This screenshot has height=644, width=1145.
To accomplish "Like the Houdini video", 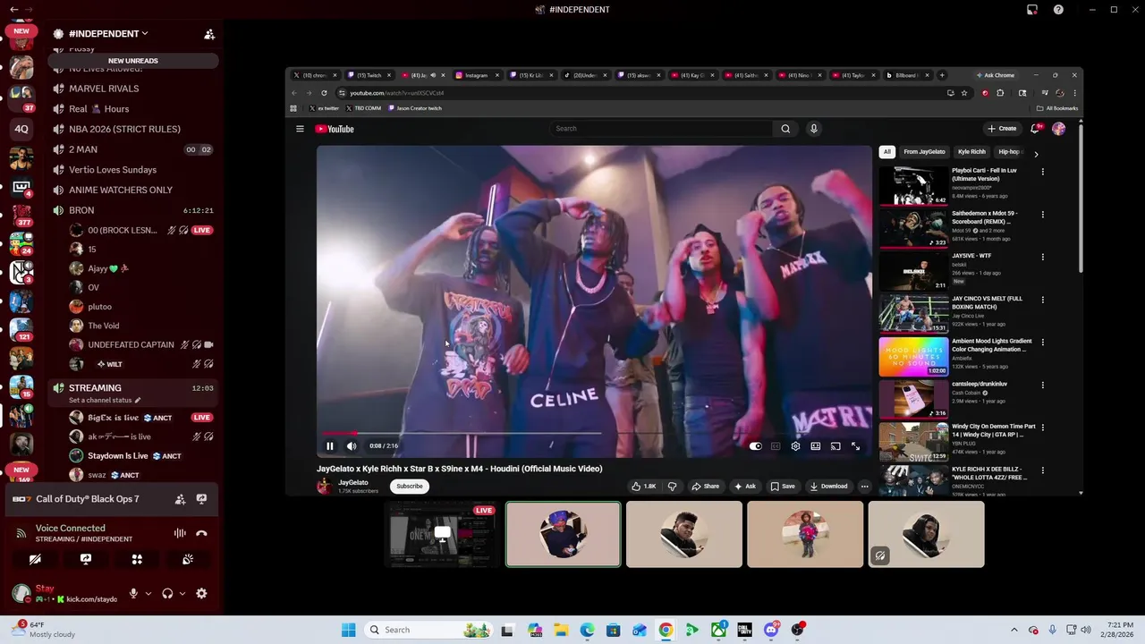I will pyautogui.click(x=644, y=486).
